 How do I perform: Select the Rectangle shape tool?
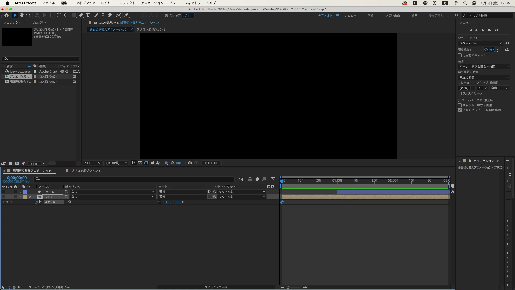[x=74, y=15]
